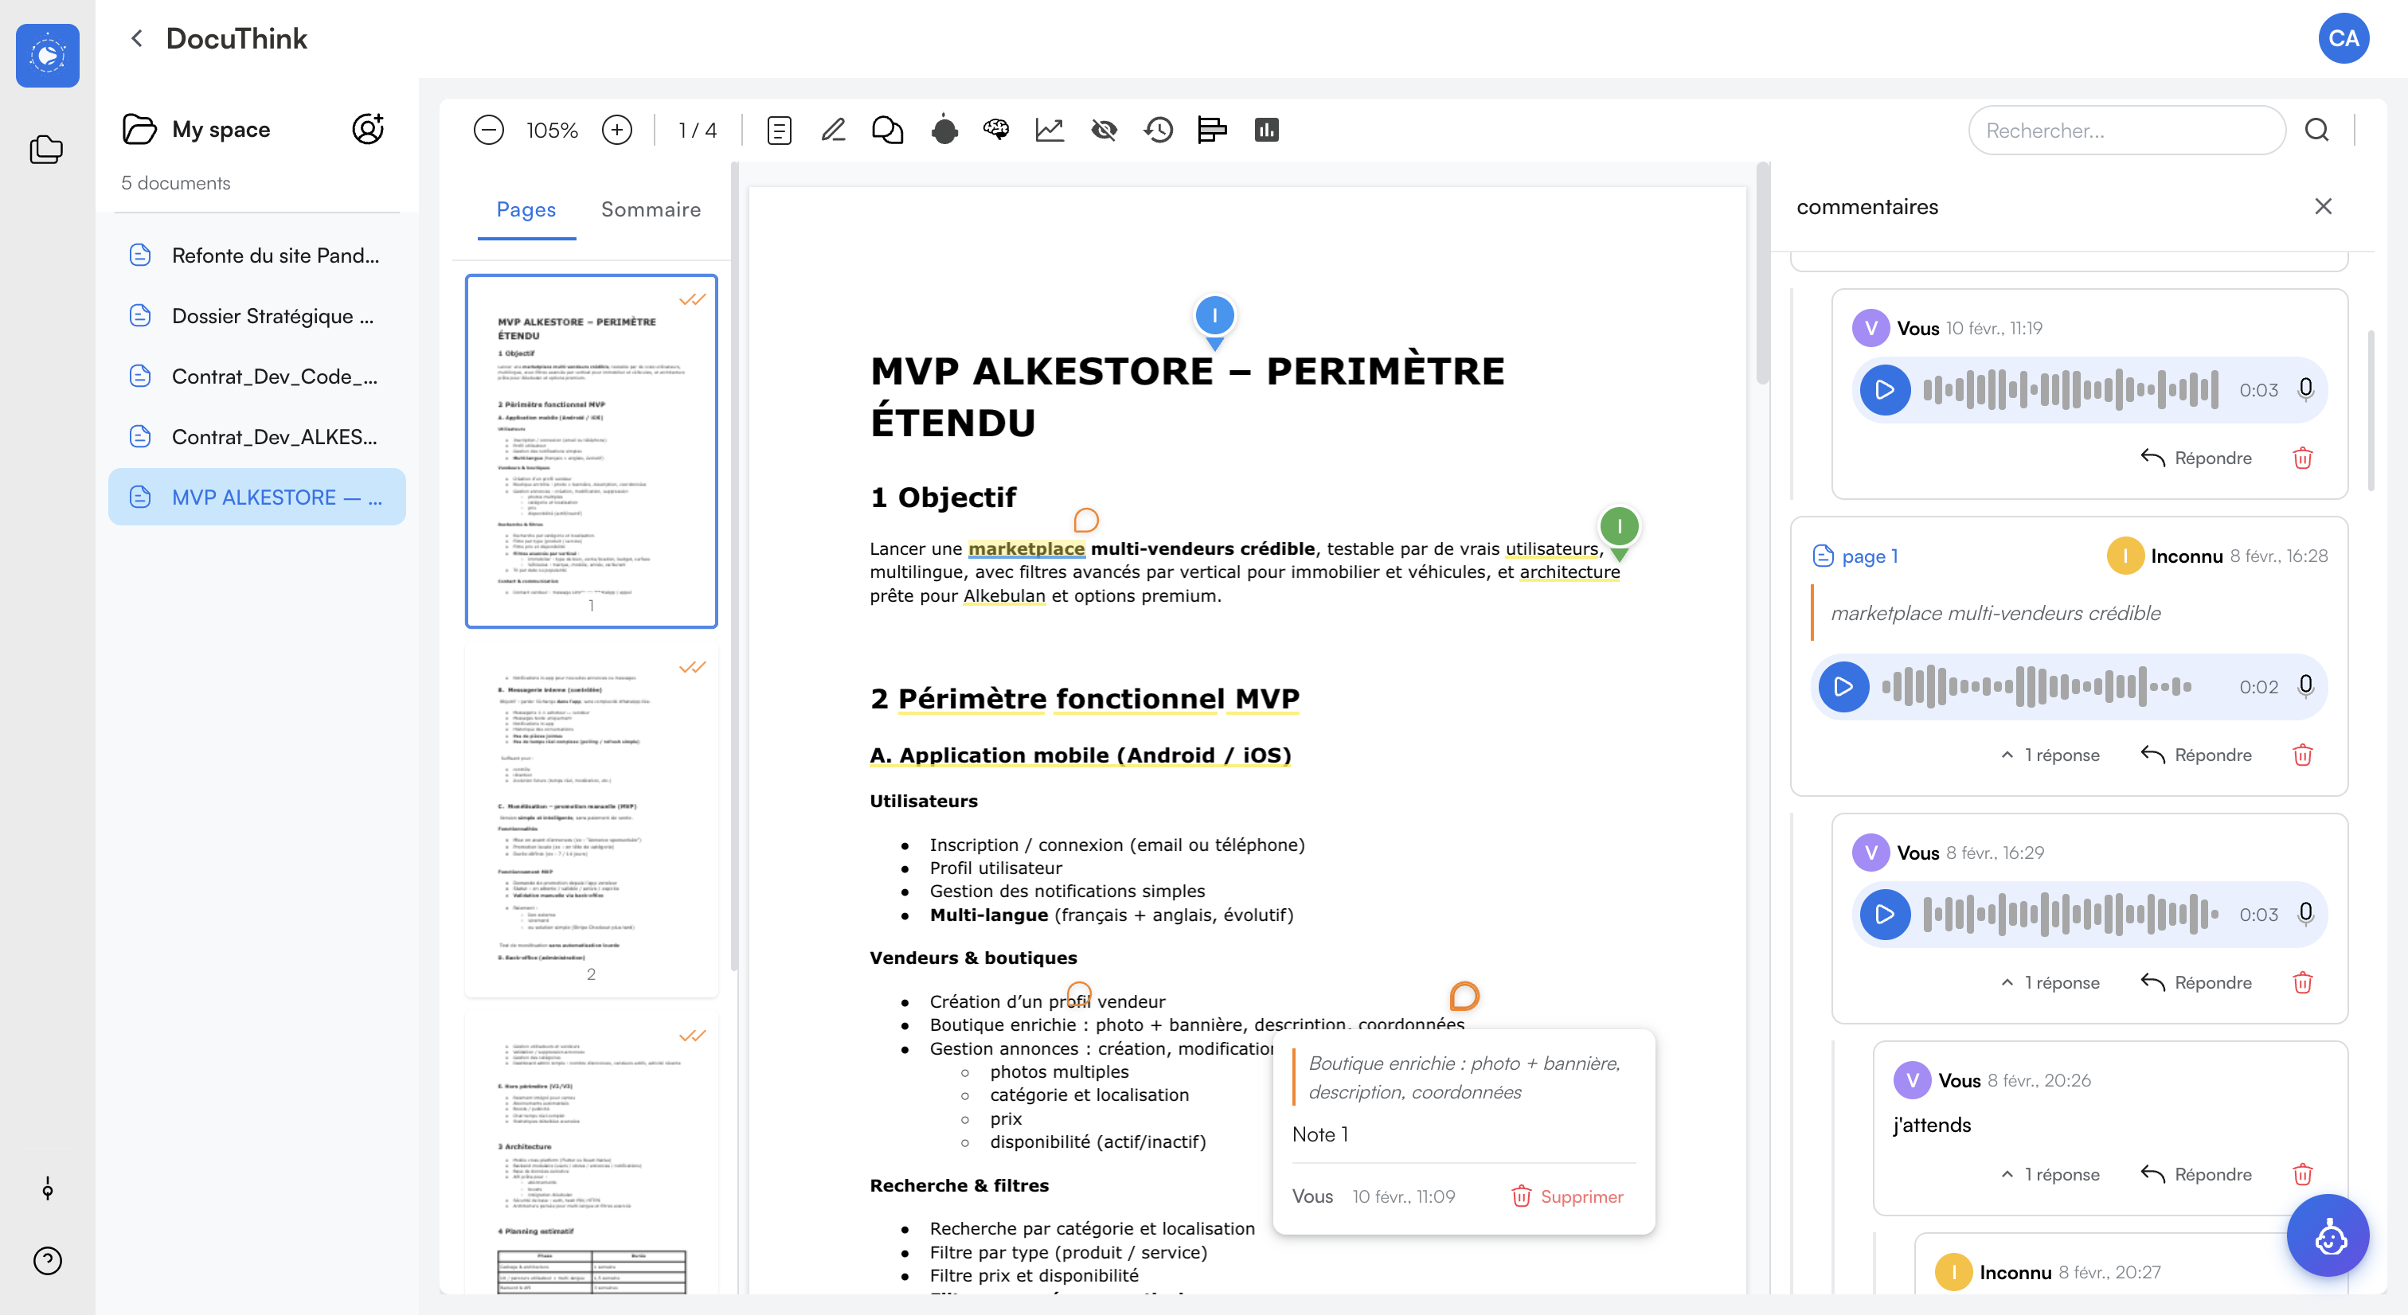Open the bar chart stats icon
This screenshot has width=2408, height=1315.
(x=1267, y=130)
